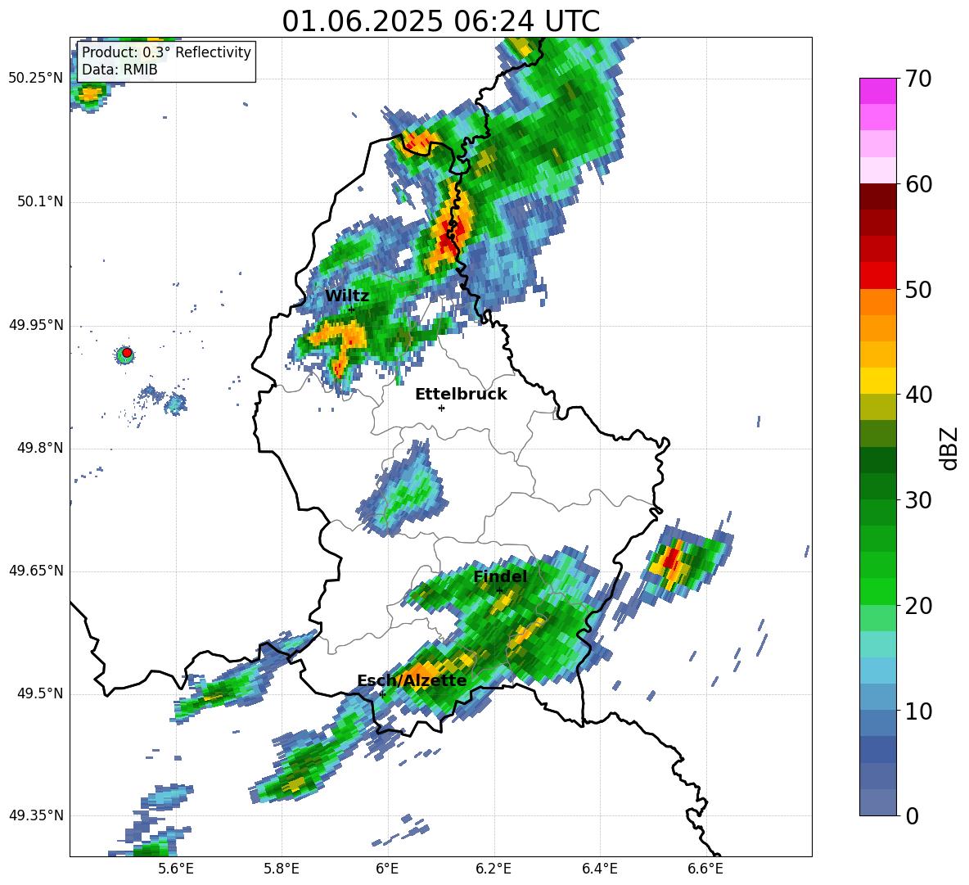This screenshot has height=885, width=969.
Task: Click the 20 value on the colorbar
Action: (x=918, y=605)
